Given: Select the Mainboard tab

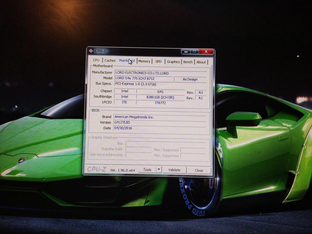Looking at the screenshot, I should pos(127,61).
